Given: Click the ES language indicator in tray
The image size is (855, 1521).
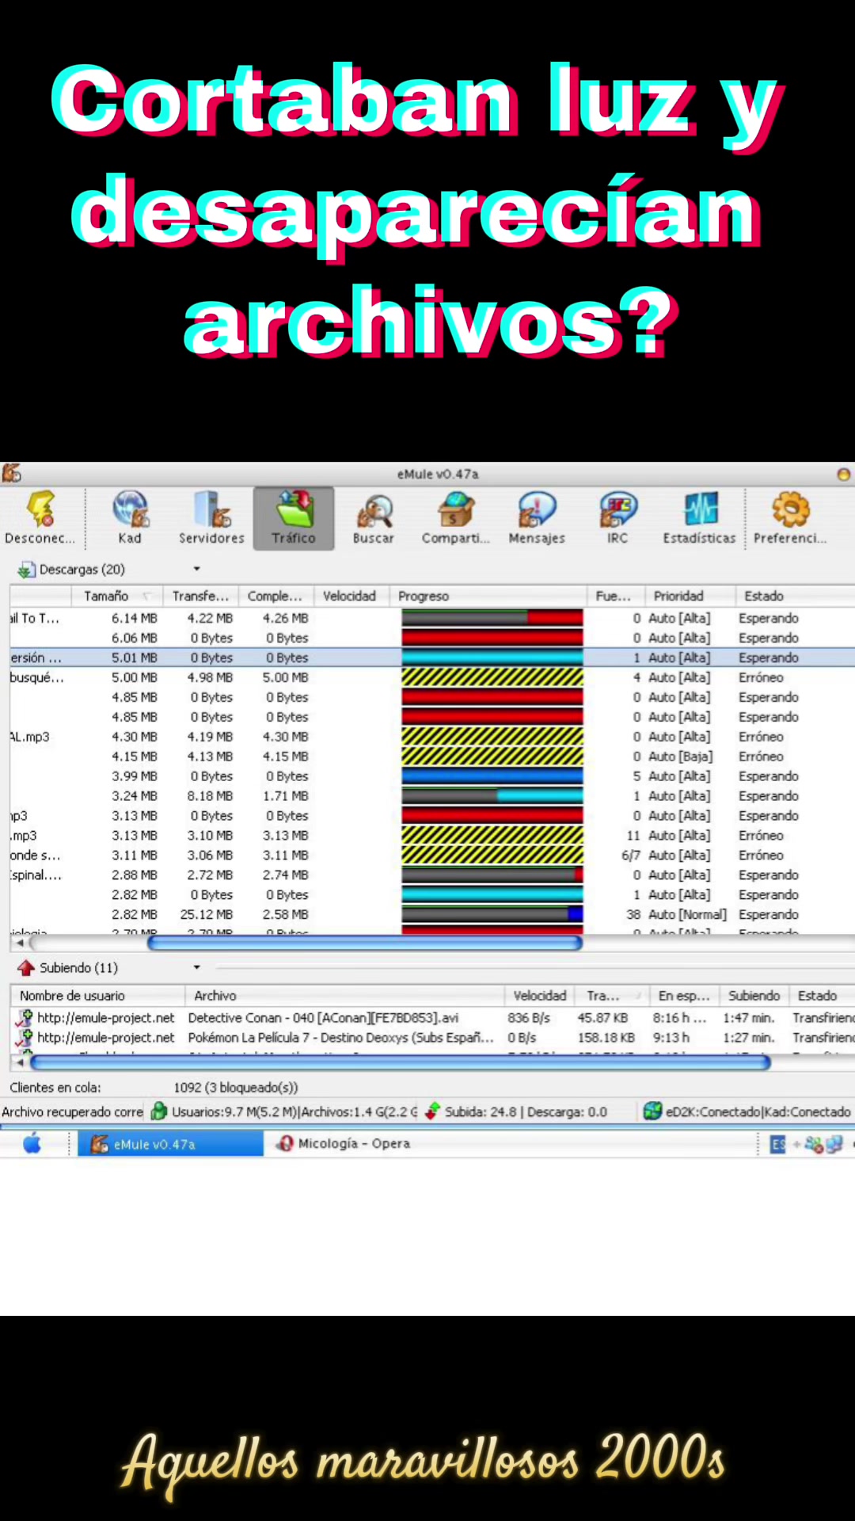Looking at the screenshot, I should pos(778,1144).
